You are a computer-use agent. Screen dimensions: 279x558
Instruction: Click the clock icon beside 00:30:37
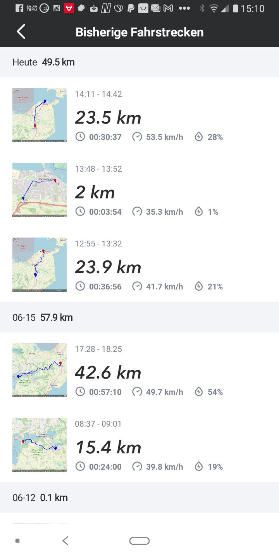pyautogui.click(x=80, y=137)
